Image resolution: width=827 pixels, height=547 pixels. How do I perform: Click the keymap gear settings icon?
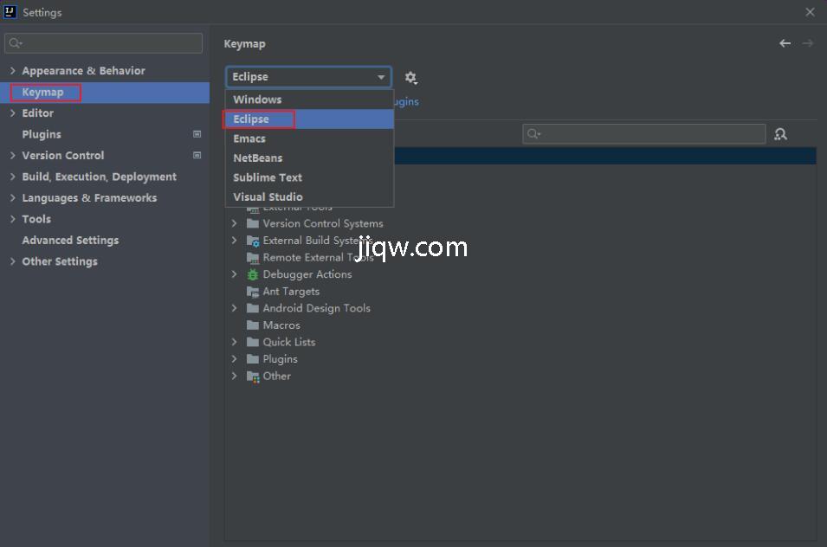[x=410, y=78]
